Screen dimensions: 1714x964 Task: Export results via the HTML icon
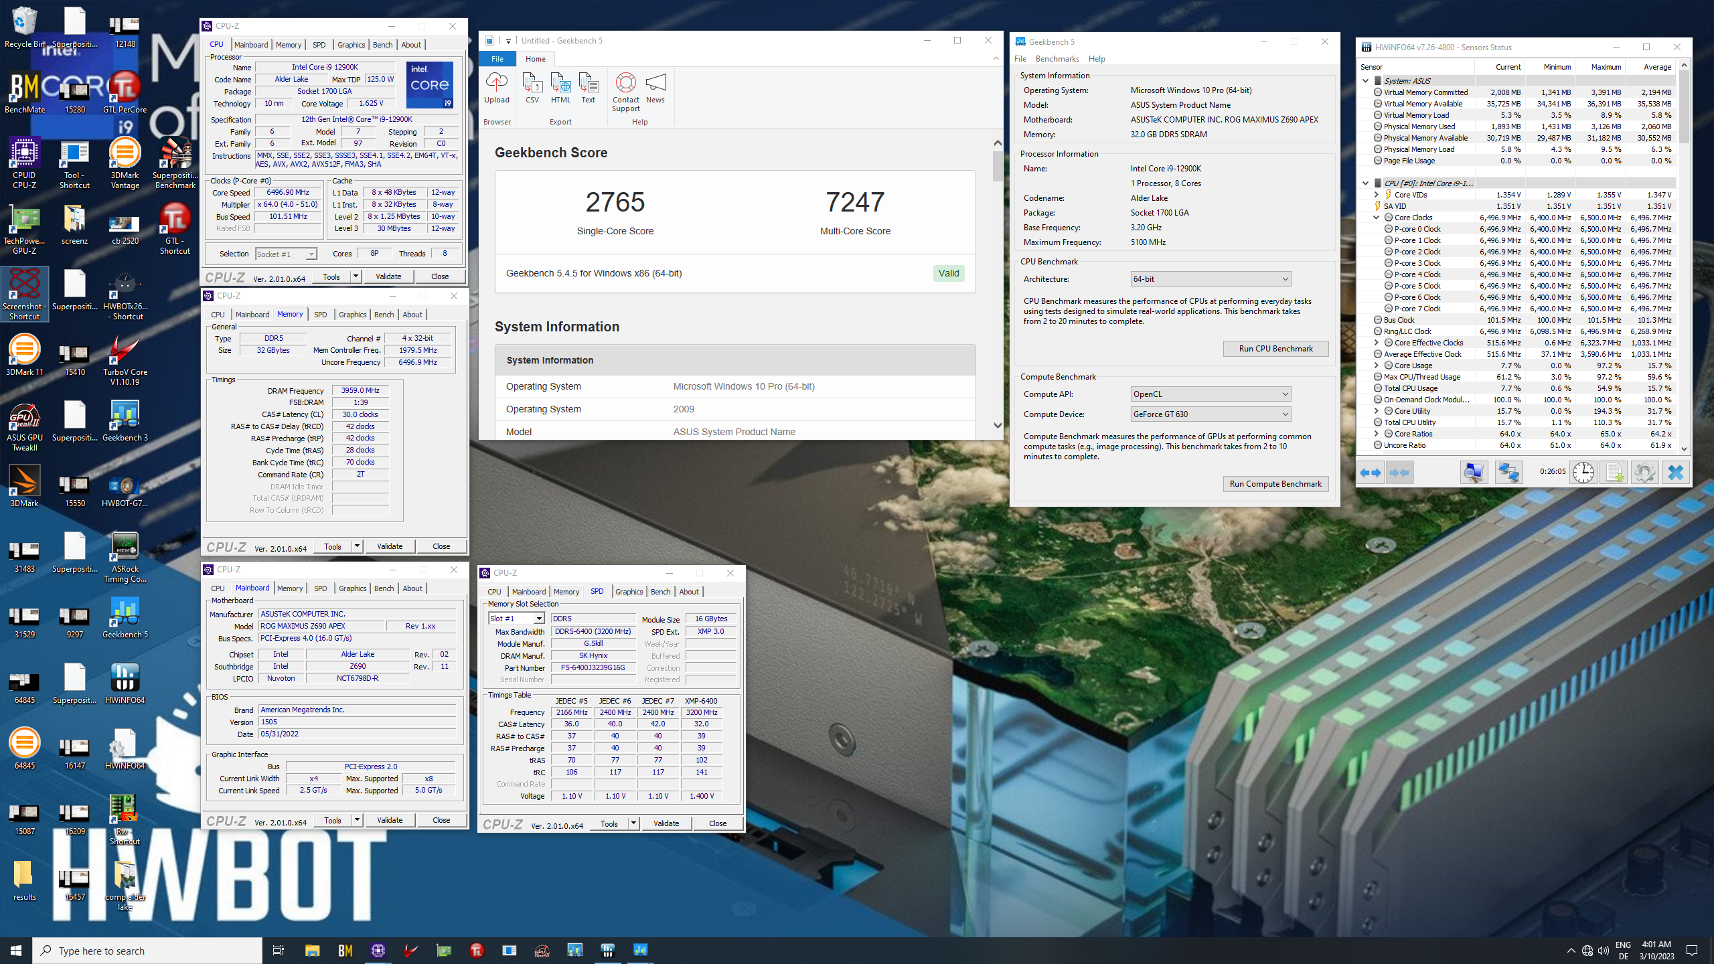(560, 88)
